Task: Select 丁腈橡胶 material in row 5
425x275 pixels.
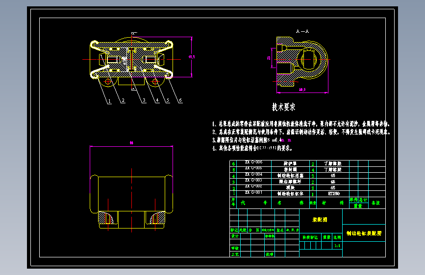Action: pyautogui.click(x=333, y=170)
